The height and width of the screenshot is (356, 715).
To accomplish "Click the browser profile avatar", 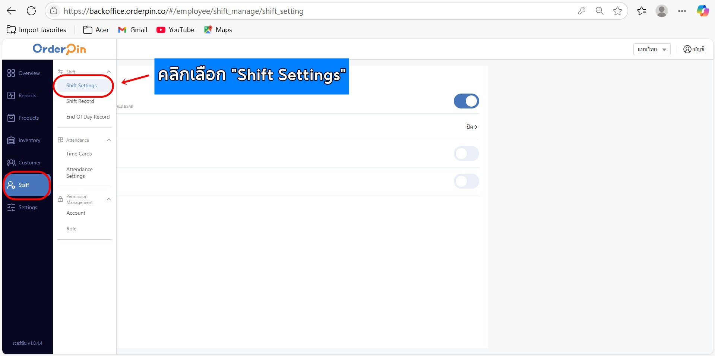I will (662, 11).
